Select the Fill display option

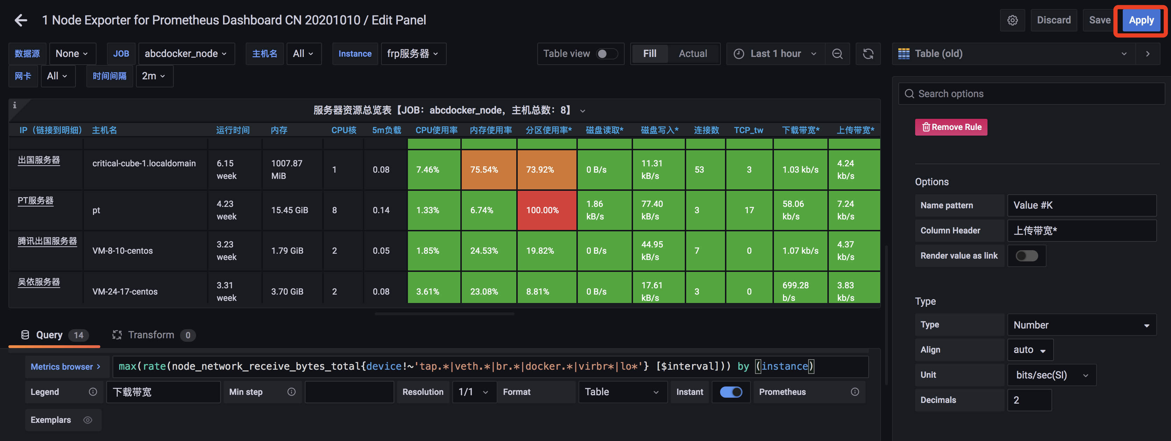tap(649, 54)
